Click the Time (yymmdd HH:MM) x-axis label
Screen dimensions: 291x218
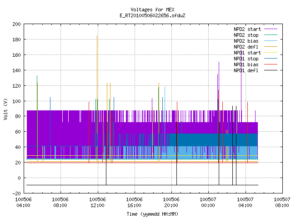[x=152, y=214]
